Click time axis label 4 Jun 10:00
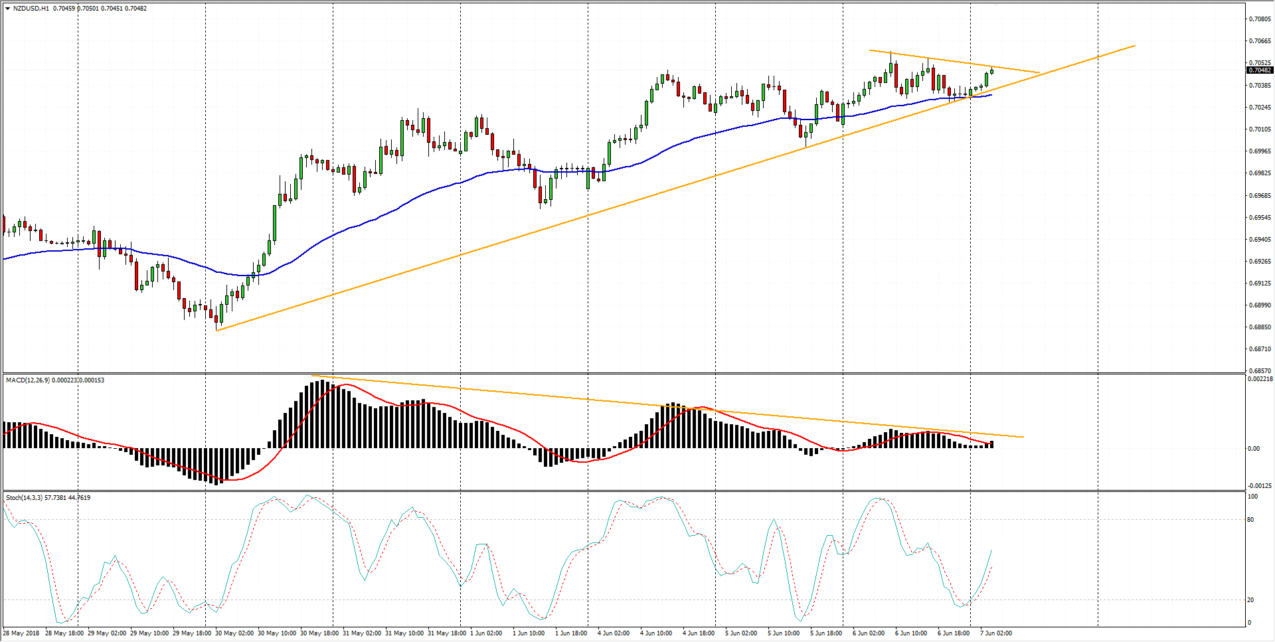The width and height of the screenshot is (1275, 642). coord(656,633)
